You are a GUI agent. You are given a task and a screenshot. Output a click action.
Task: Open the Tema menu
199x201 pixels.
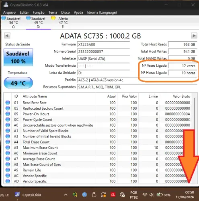point(53,12)
